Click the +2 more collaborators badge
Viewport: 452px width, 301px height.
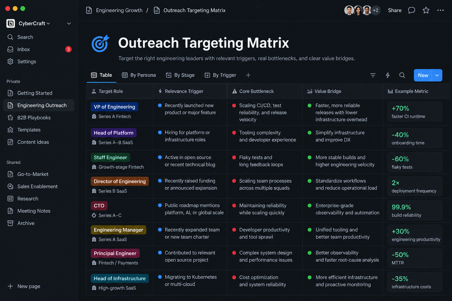click(x=376, y=10)
